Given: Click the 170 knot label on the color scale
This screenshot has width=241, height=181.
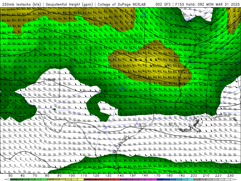Looking at the screenshot, I should click(x=157, y=176).
